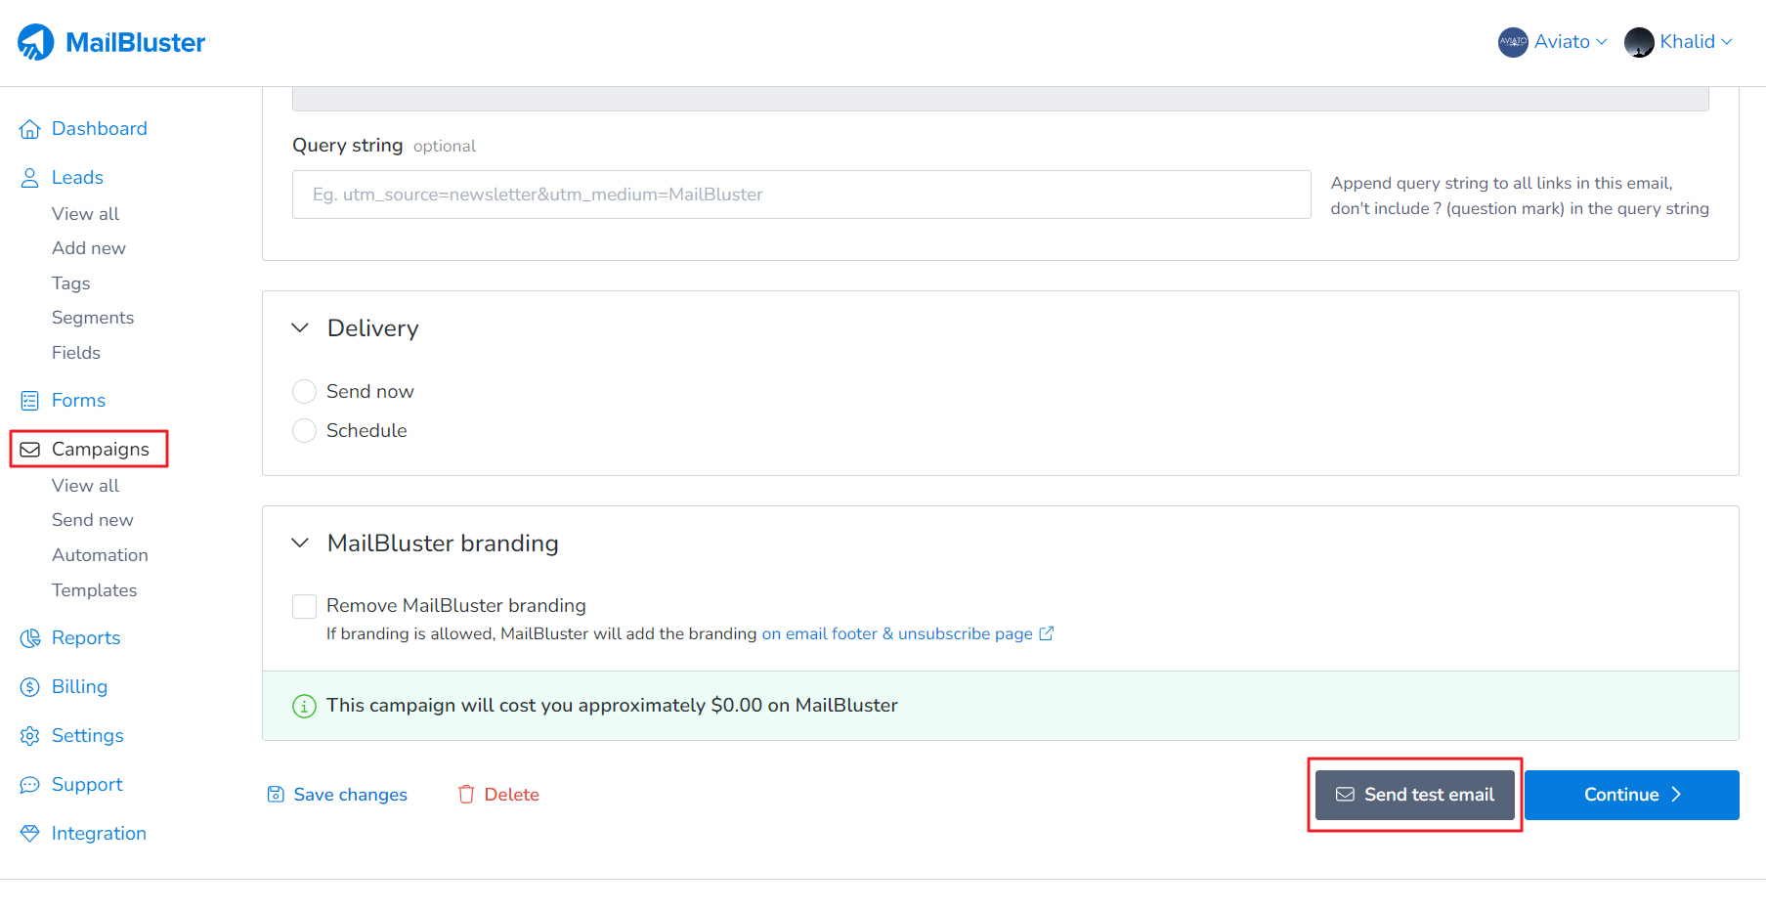This screenshot has height=912, width=1766.
Task: Click the Continue button
Action: click(x=1631, y=795)
